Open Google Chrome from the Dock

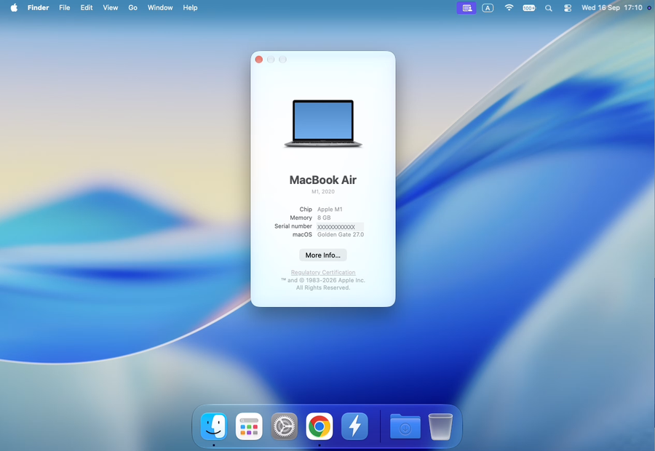click(319, 426)
